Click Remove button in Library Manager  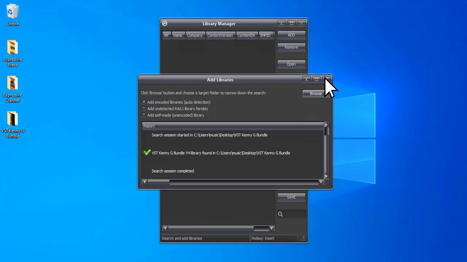[x=291, y=47]
